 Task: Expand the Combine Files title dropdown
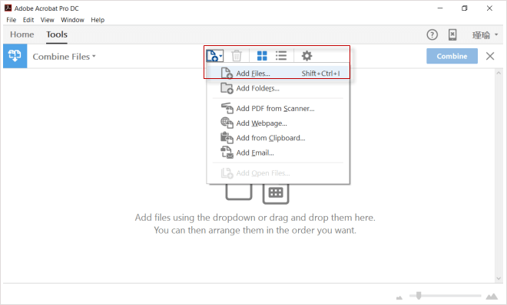click(64, 57)
